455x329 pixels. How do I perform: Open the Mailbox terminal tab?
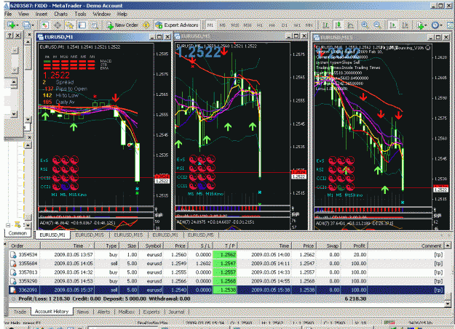tap(127, 312)
